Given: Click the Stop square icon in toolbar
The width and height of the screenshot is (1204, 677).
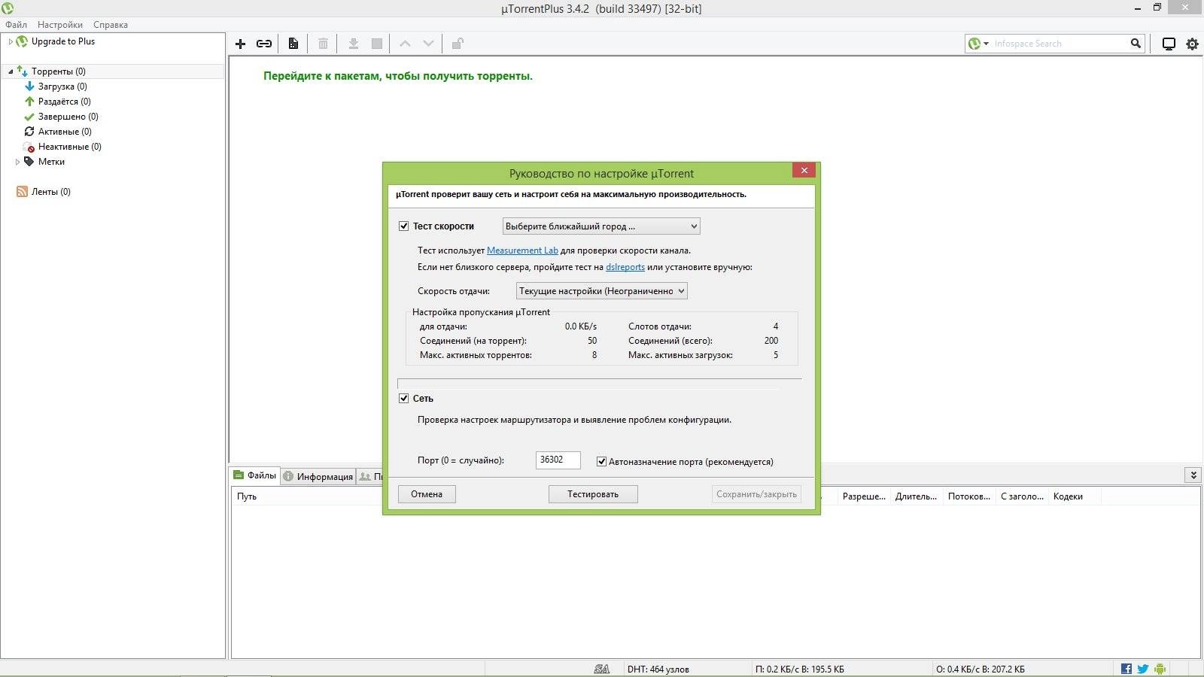Looking at the screenshot, I should coord(377,44).
